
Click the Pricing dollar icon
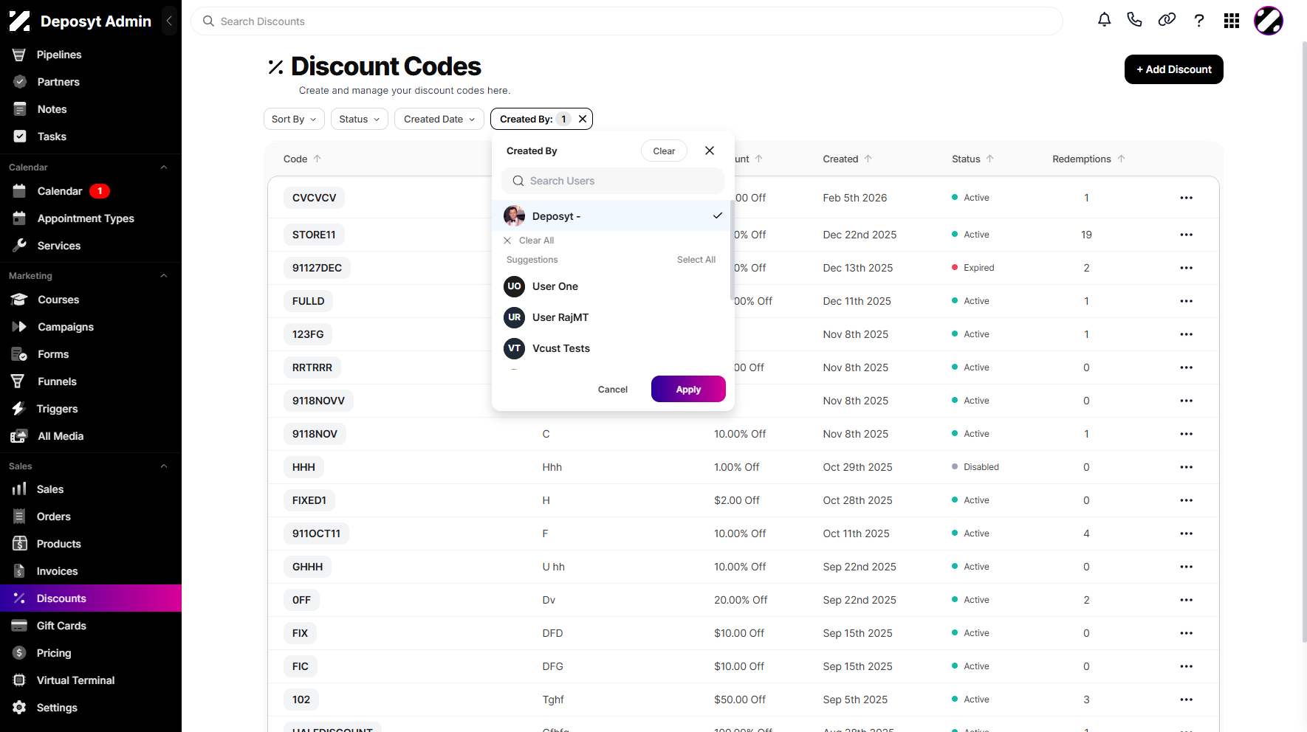pos(19,653)
